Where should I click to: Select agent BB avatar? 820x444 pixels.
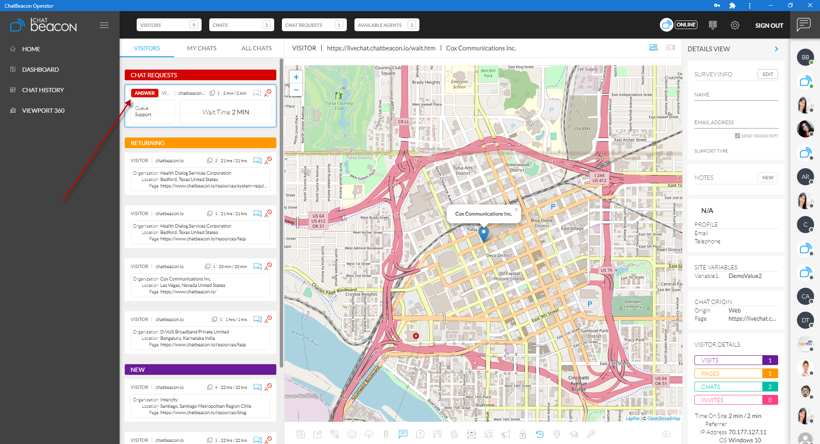coord(805,57)
